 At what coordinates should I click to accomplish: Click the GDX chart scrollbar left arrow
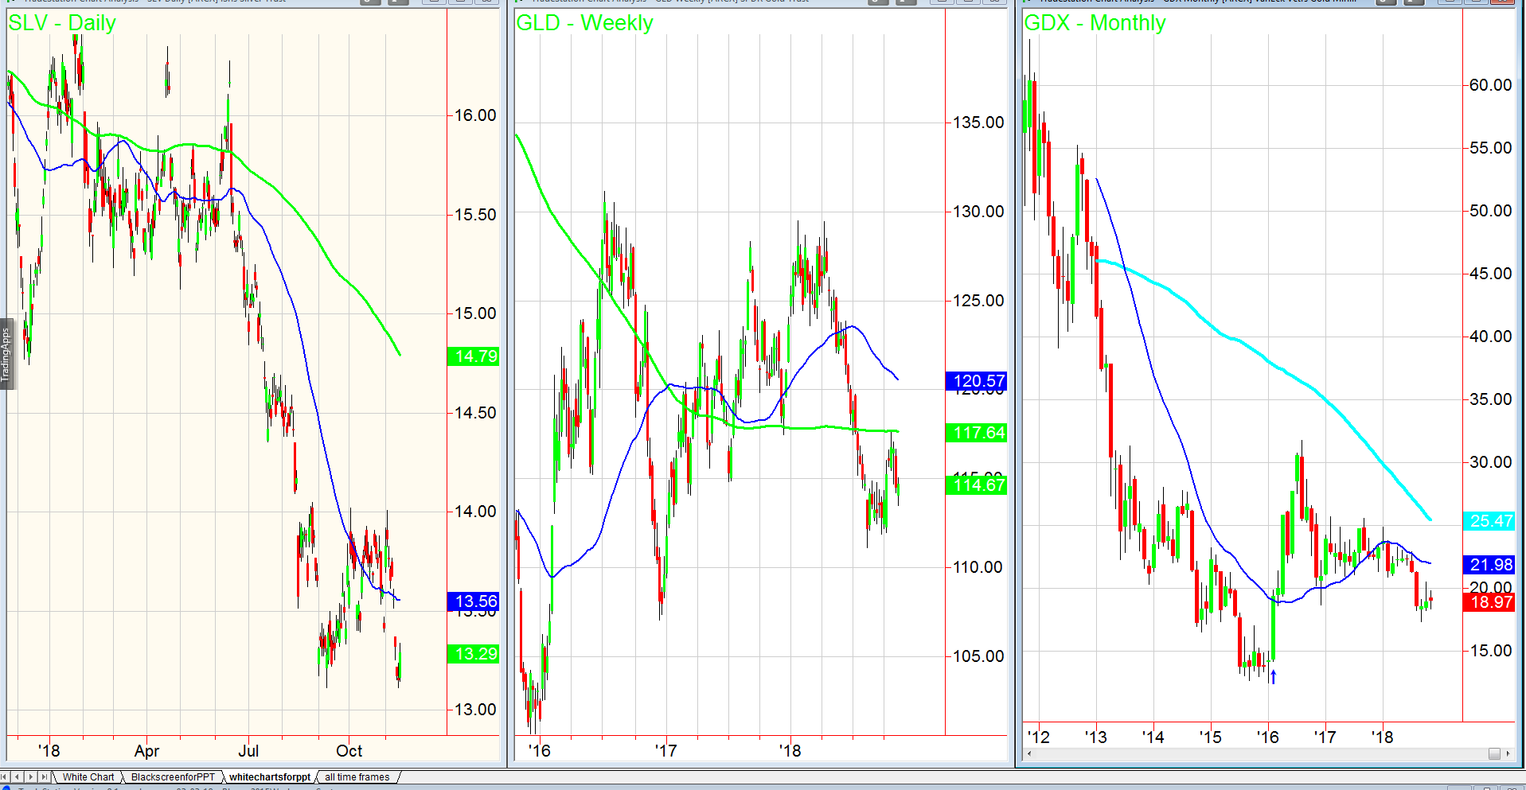point(1029,753)
